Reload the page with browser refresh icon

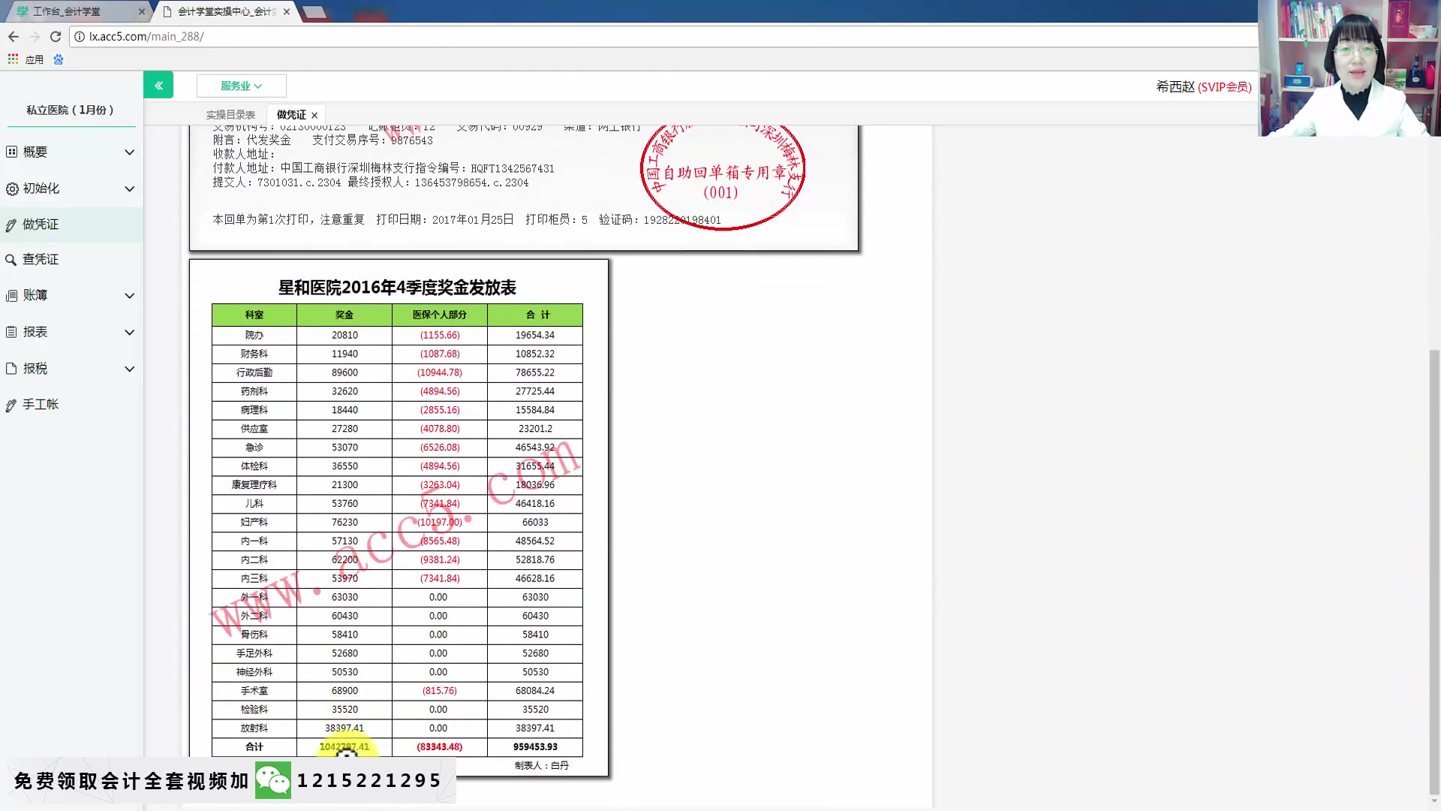point(55,36)
